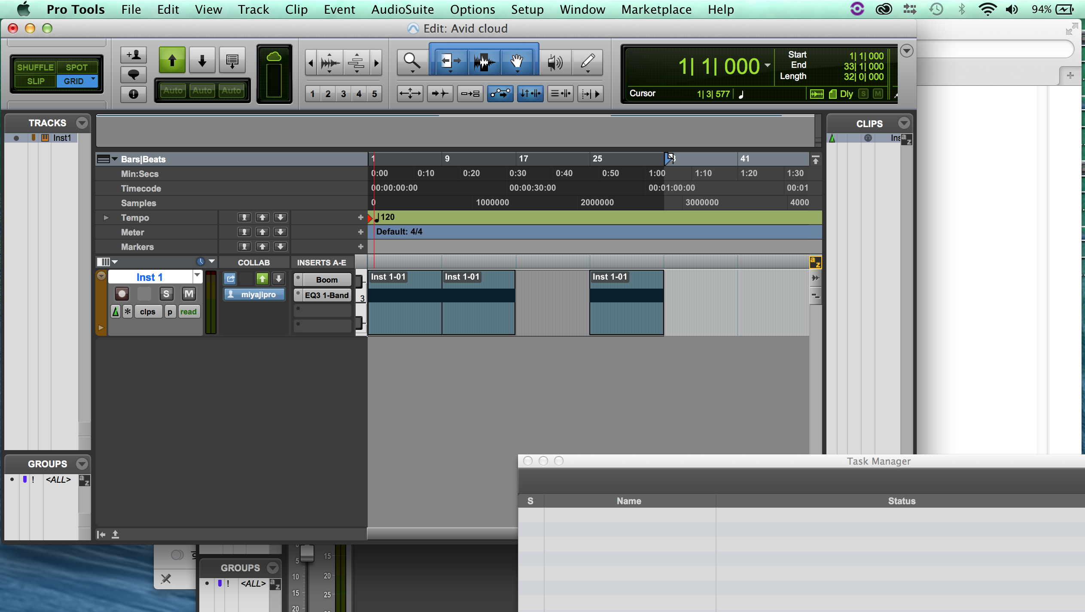Open the GROUPS list dropdown menu

click(82, 464)
